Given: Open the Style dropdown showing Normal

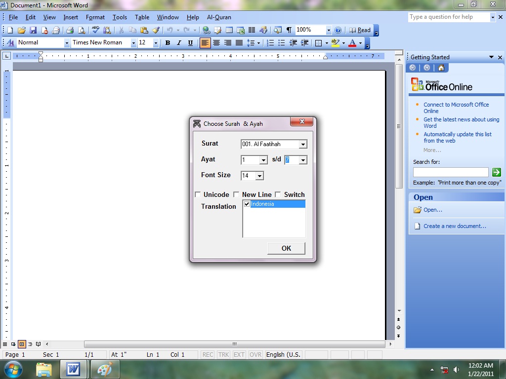Looking at the screenshot, I should pos(67,43).
